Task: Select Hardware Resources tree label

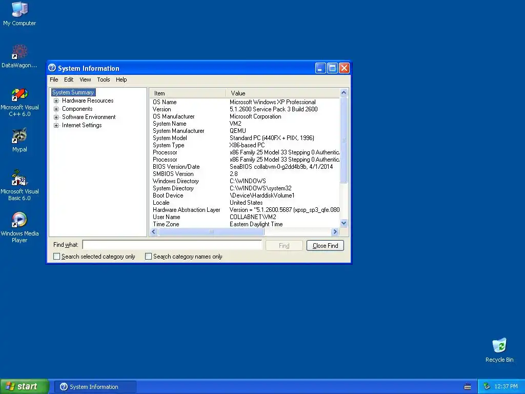Action: (88, 101)
